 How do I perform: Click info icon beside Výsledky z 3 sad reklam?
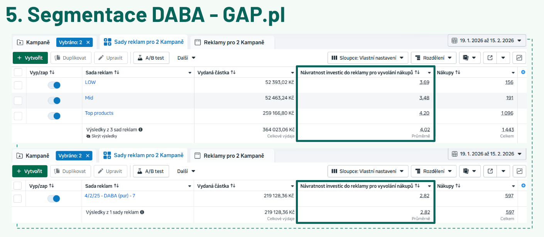(141, 130)
